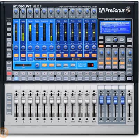Click the Pan LED display

click(23, 65)
